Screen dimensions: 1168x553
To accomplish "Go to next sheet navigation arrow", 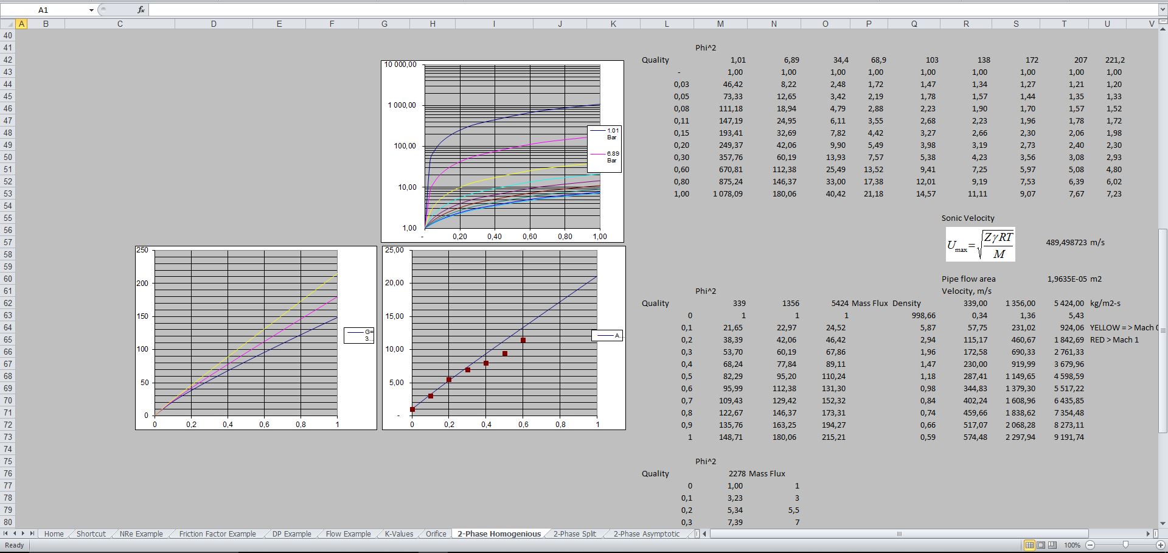I will 24,534.
